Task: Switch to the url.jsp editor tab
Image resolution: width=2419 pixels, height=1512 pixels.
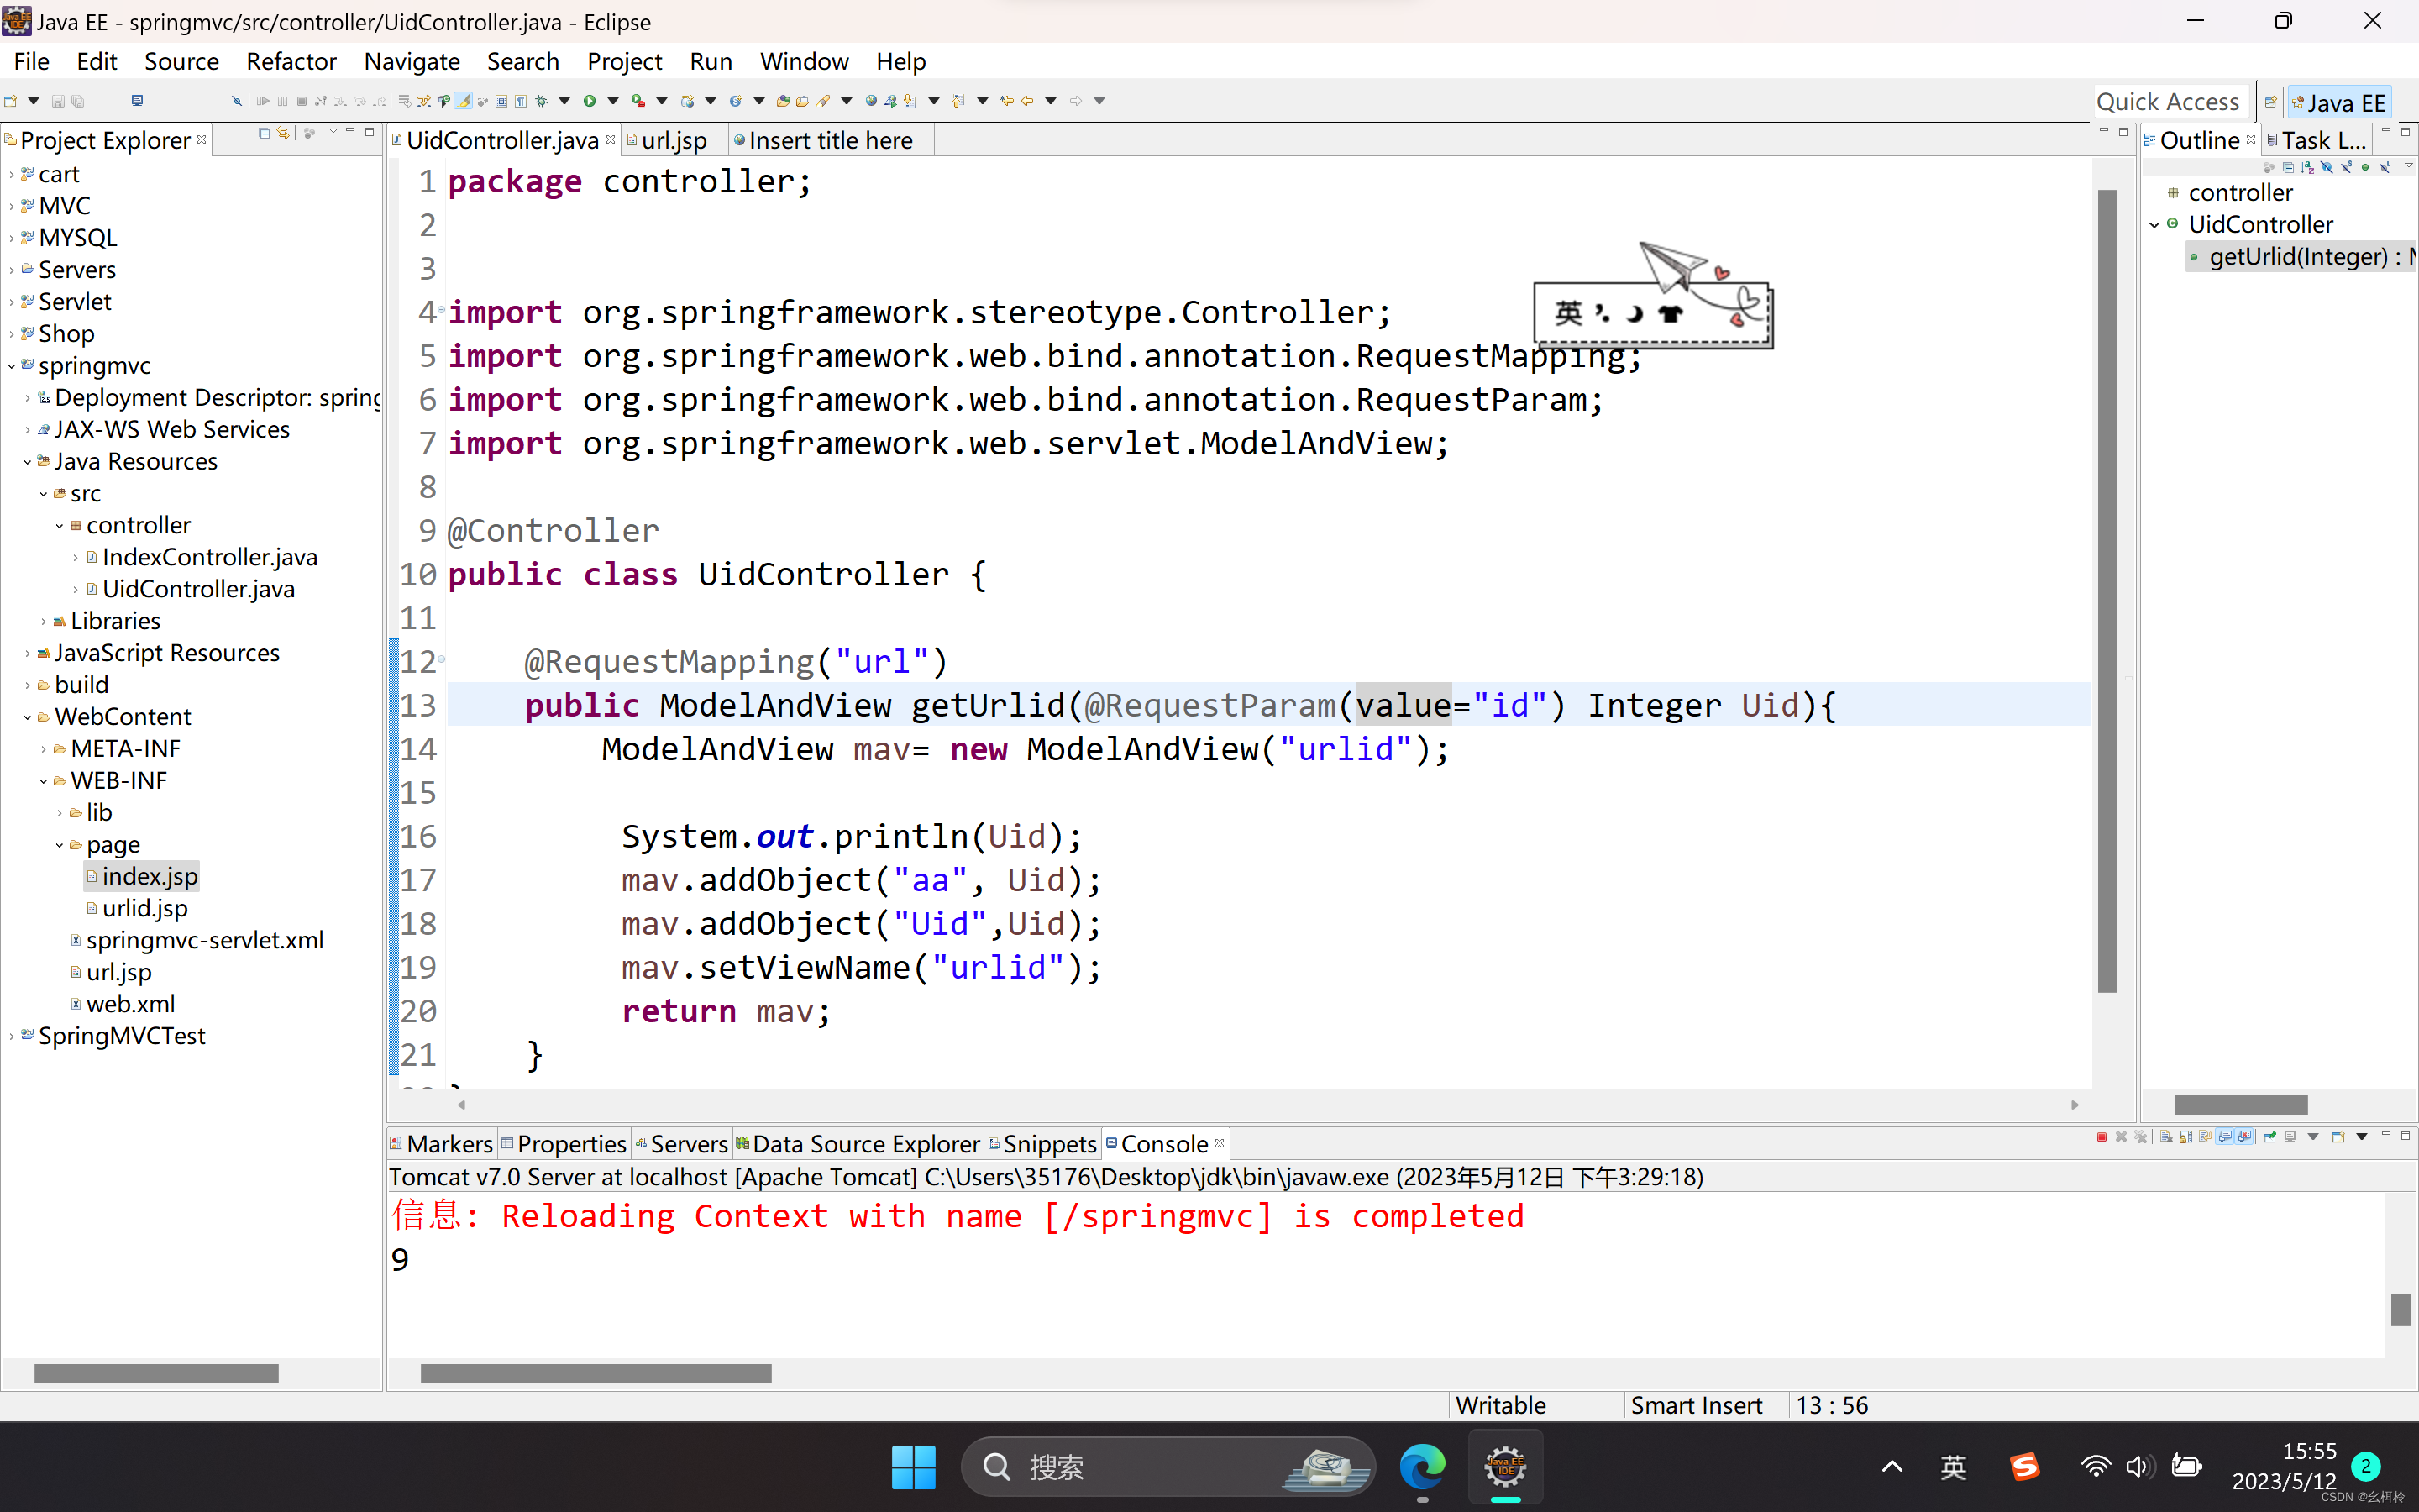Action: click(674, 140)
